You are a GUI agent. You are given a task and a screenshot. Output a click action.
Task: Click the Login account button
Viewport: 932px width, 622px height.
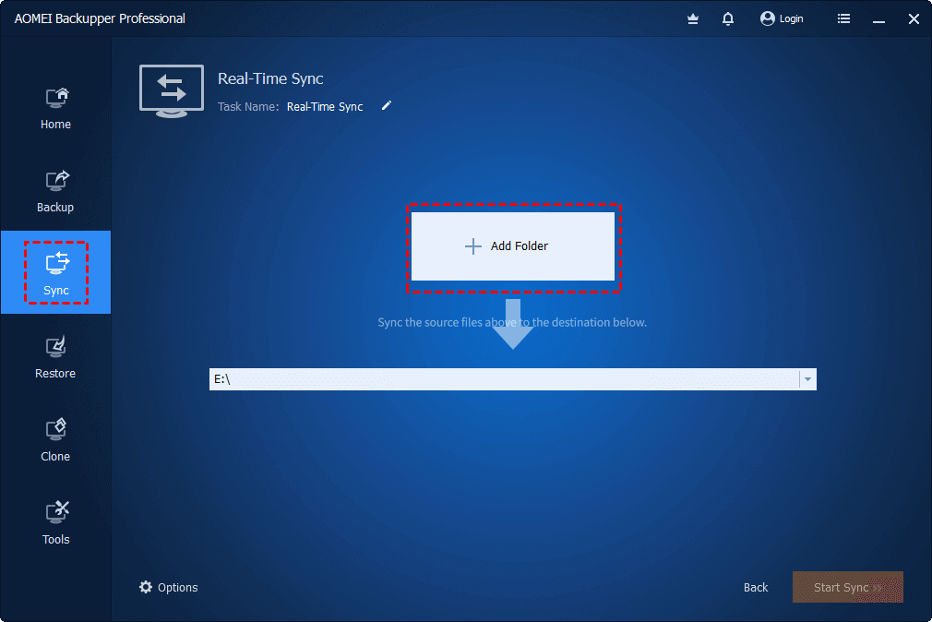coord(782,19)
